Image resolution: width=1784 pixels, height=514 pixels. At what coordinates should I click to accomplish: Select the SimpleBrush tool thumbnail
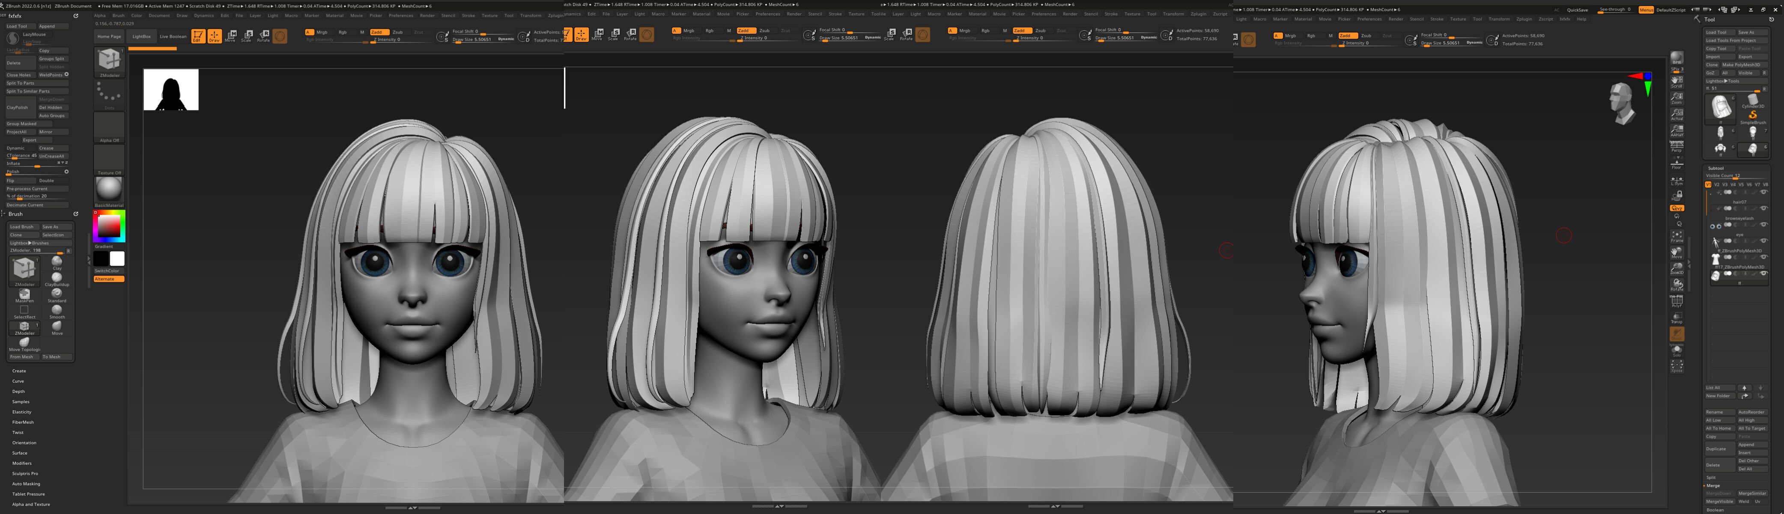[x=1752, y=117]
